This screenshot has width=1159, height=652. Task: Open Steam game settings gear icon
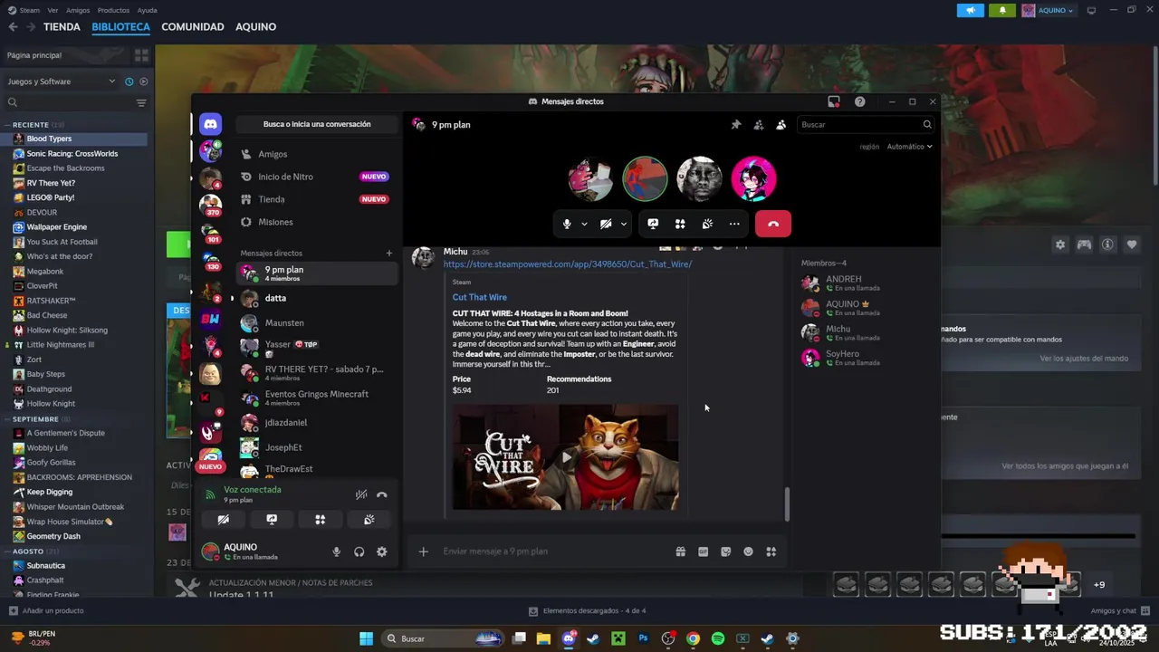[1060, 245]
